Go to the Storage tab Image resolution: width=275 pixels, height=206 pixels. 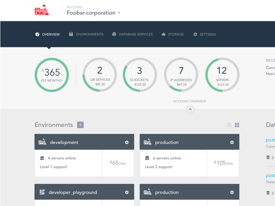[x=173, y=34]
